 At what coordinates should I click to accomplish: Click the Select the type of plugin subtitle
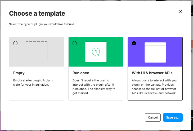[x=42, y=24]
